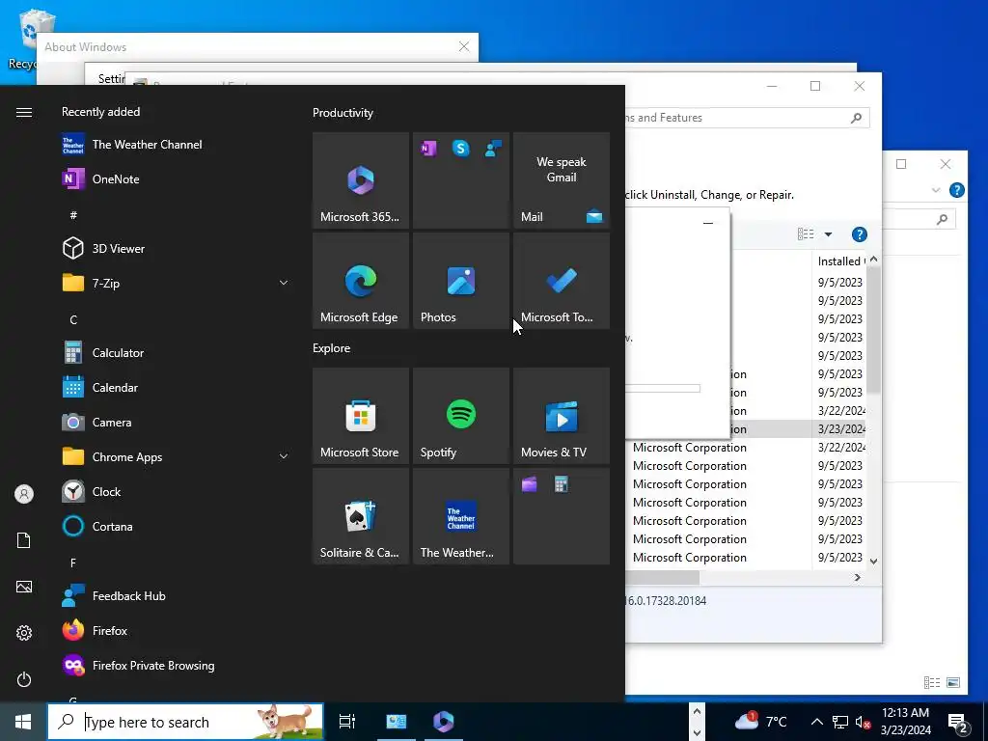Jump to letter F in app list
Image resolution: width=988 pixels, height=741 pixels.
pyautogui.click(x=73, y=563)
